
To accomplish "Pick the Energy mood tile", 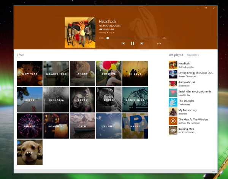I will (x=30, y=126).
